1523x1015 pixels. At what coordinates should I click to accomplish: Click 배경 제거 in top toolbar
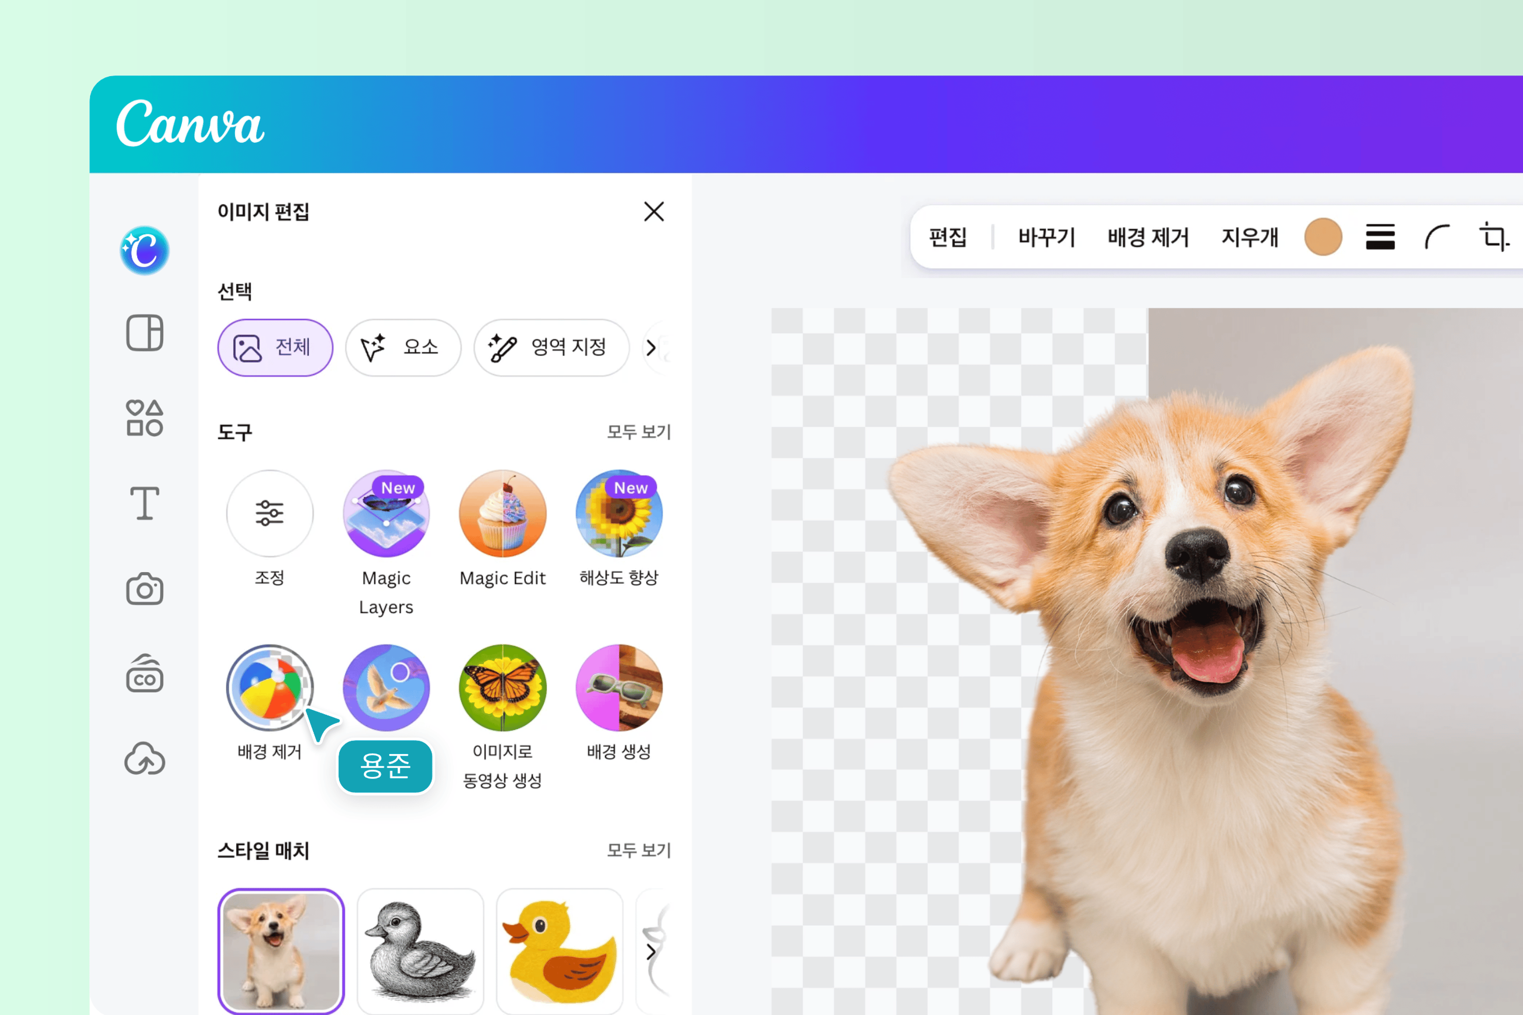pos(1148,237)
